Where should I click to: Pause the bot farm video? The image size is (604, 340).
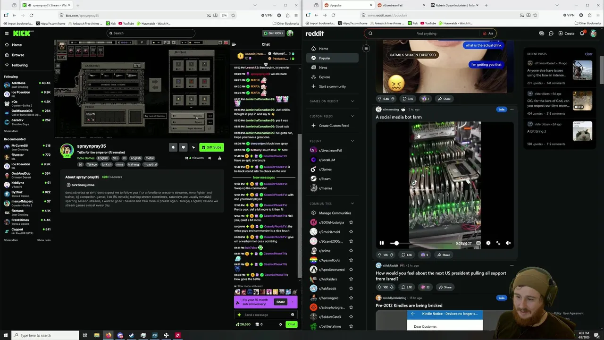[381, 243]
